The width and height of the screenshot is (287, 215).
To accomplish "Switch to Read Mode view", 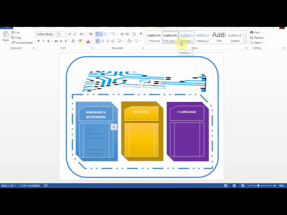I will click(225, 186).
